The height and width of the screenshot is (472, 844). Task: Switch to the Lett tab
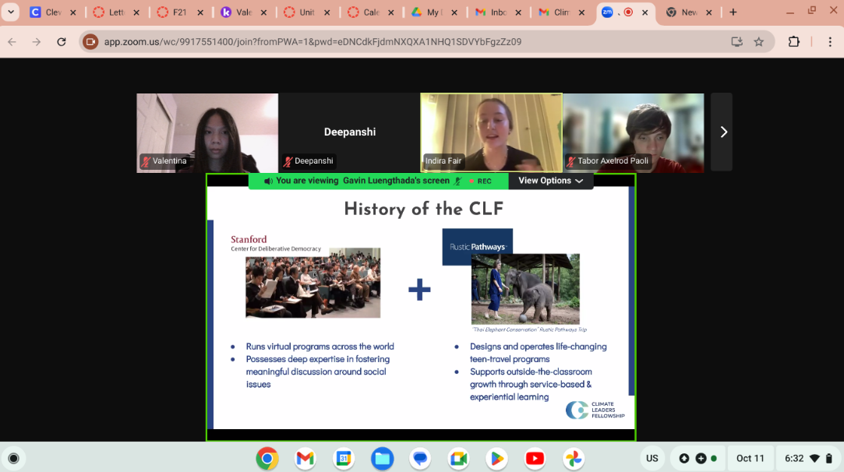(x=109, y=12)
